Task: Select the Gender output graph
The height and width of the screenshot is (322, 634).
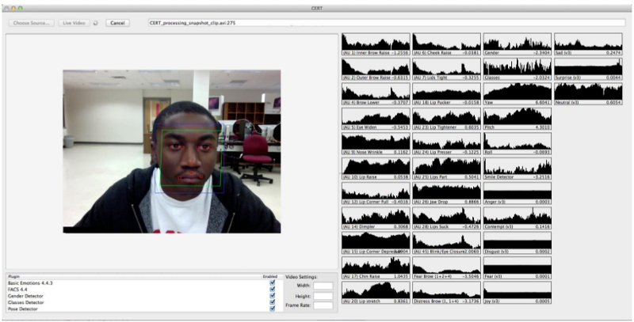Action: (x=518, y=44)
